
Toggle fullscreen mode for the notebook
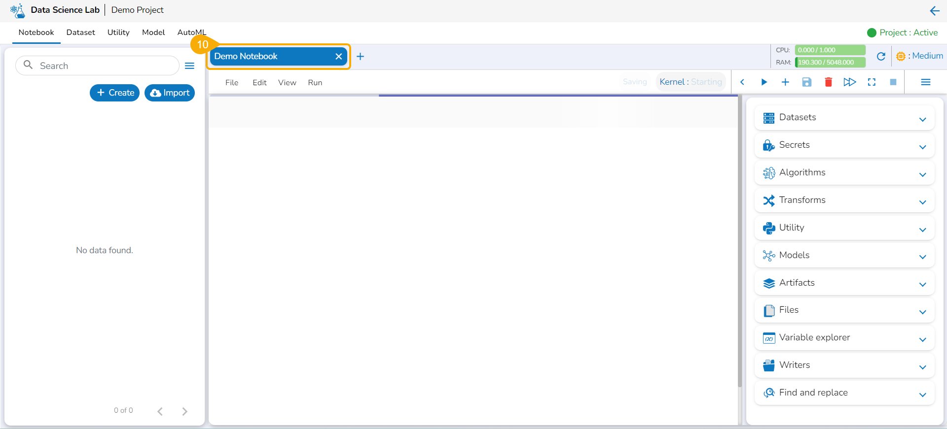click(872, 82)
